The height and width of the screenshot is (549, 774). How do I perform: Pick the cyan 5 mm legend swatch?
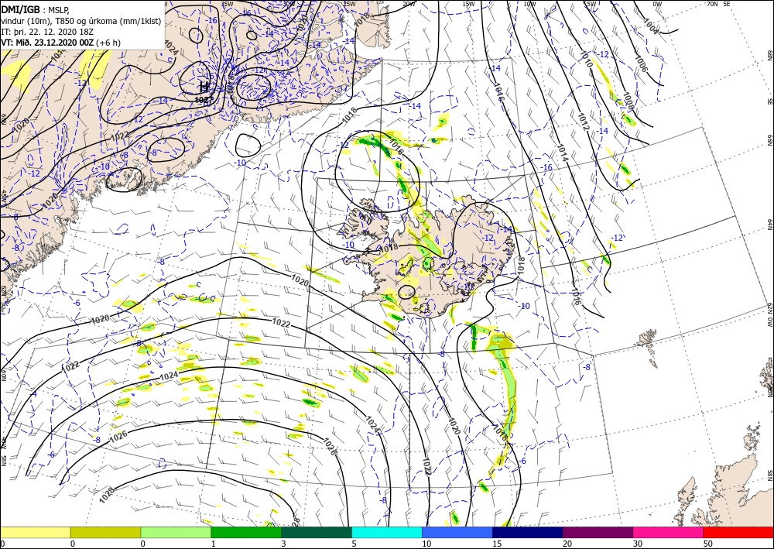pyautogui.click(x=387, y=532)
